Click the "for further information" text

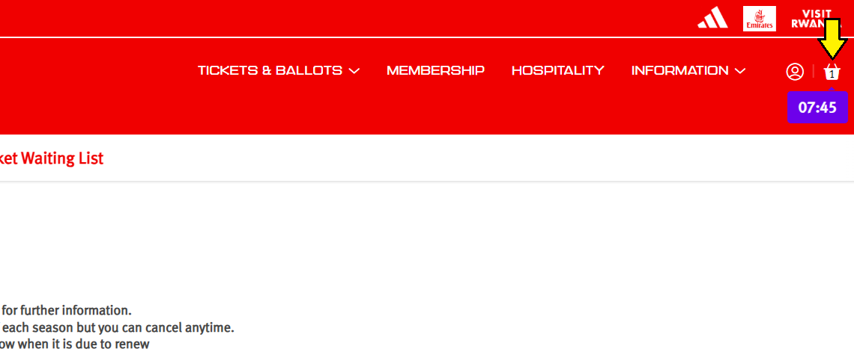point(66,311)
